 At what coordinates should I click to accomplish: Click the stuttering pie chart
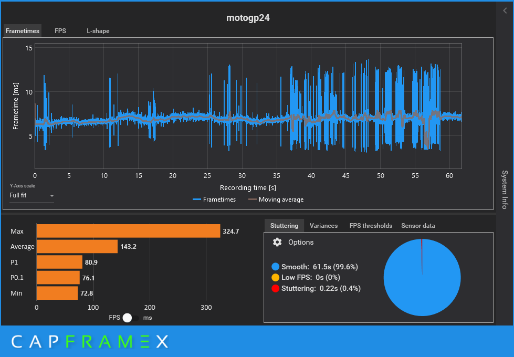422,278
